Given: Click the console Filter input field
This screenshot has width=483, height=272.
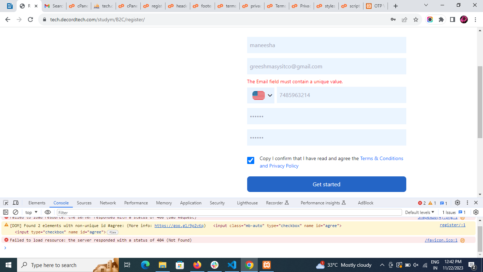Looking at the screenshot, I should 229,212.
